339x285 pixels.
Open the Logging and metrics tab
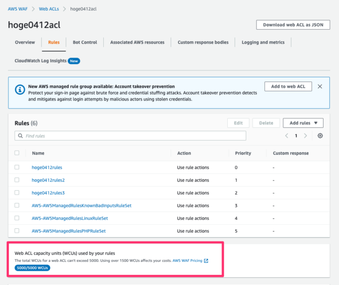coord(263,42)
